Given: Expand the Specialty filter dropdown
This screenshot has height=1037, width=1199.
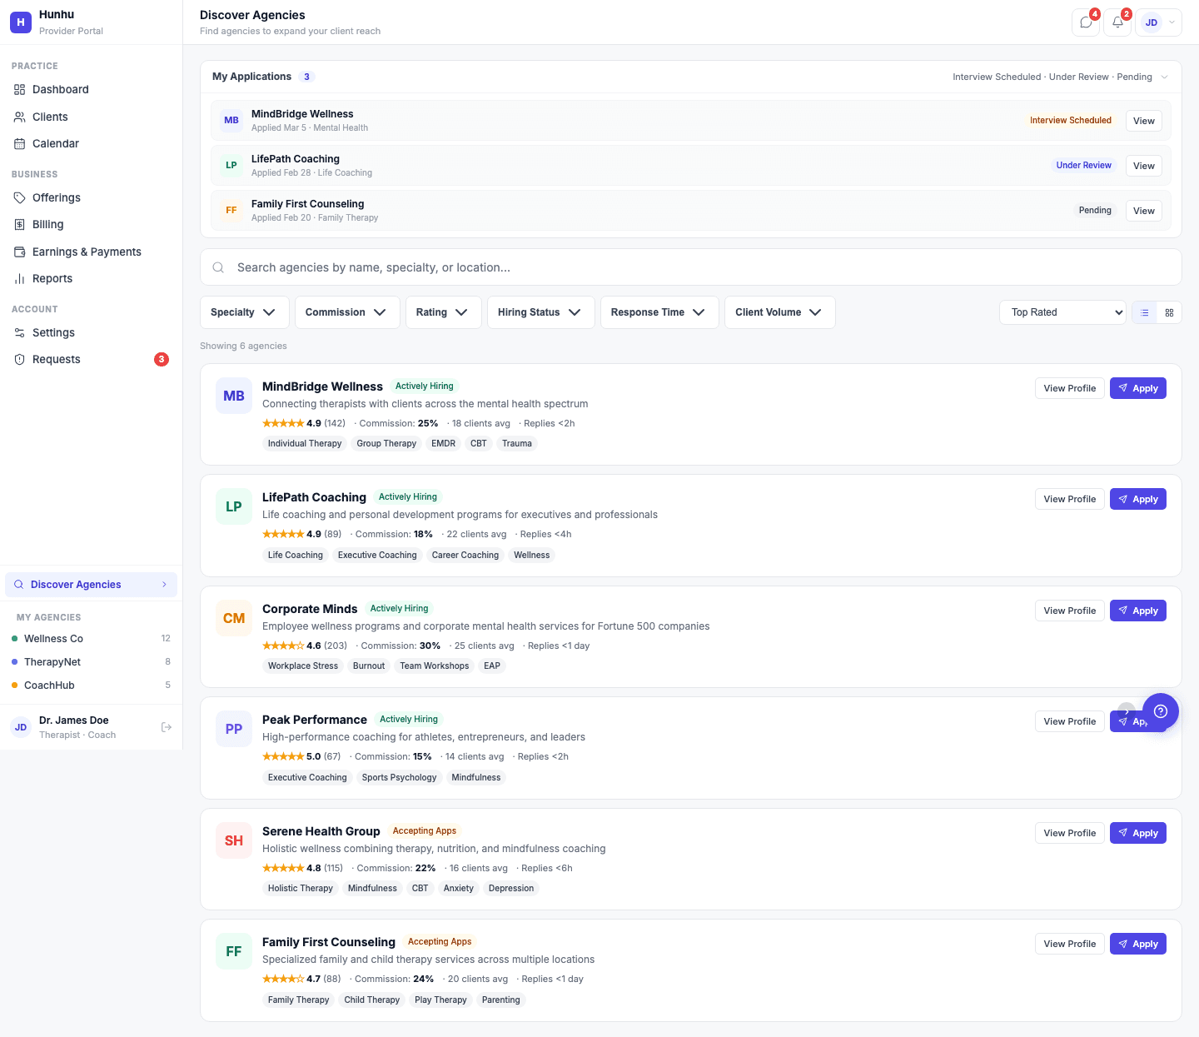Looking at the screenshot, I should click(244, 312).
